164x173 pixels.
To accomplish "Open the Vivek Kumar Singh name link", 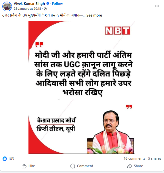I will (29, 4).
